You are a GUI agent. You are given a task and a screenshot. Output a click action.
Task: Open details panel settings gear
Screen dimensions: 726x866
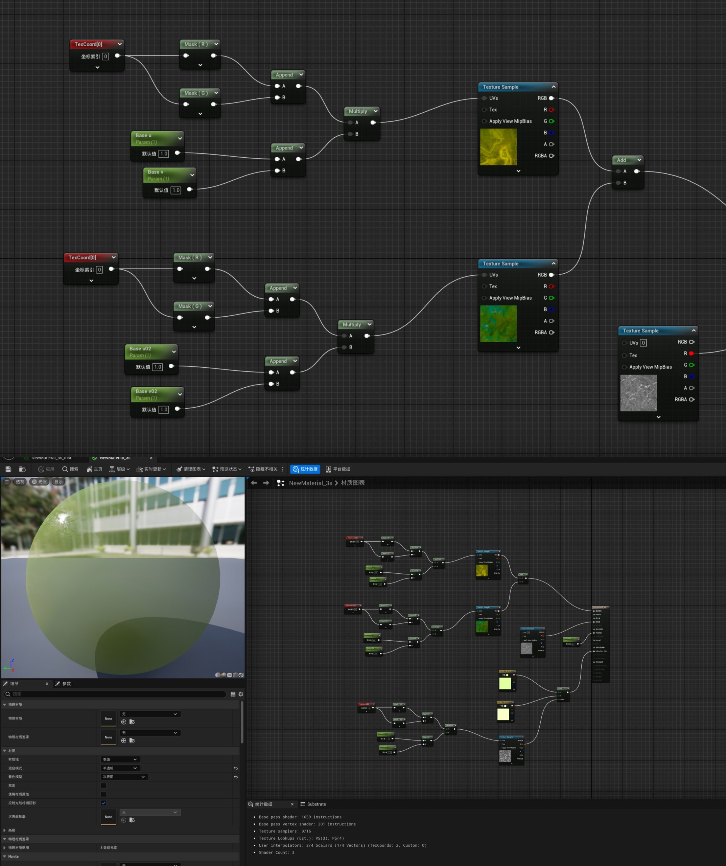(241, 694)
